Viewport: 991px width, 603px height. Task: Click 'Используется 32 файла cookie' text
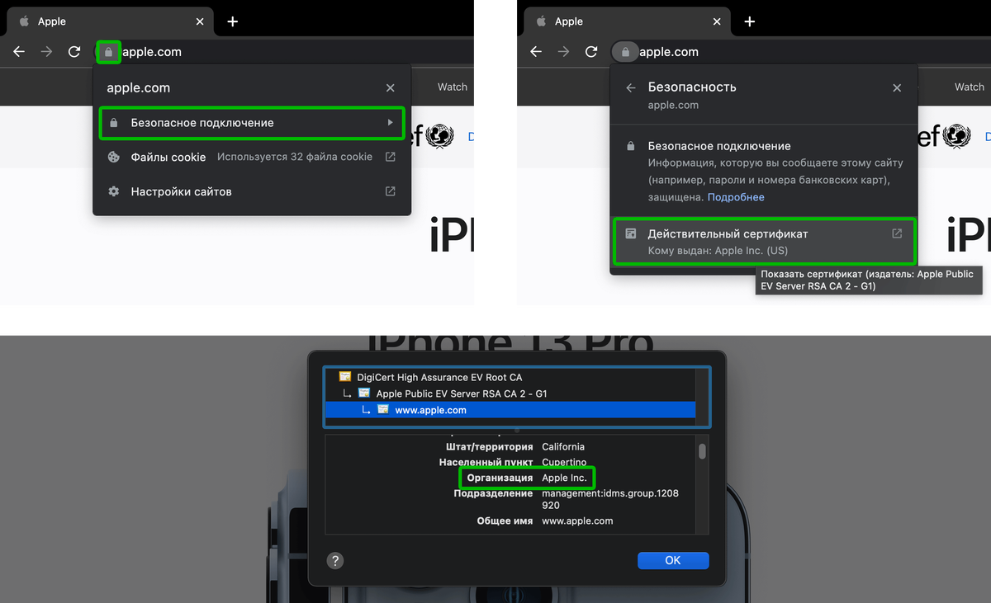pyautogui.click(x=295, y=157)
